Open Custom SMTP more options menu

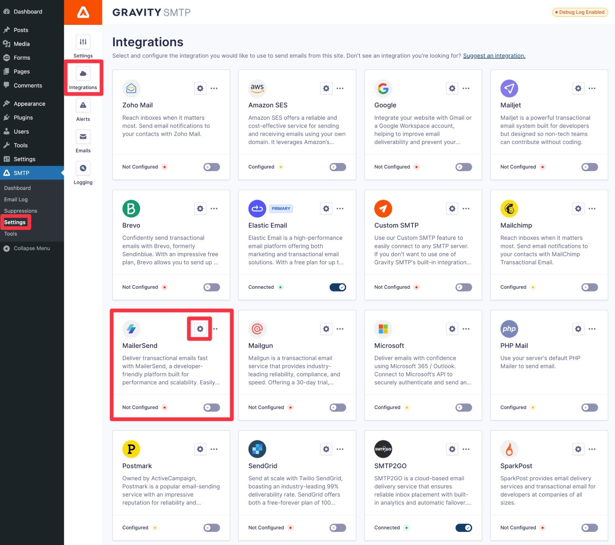tap(466, 208)
